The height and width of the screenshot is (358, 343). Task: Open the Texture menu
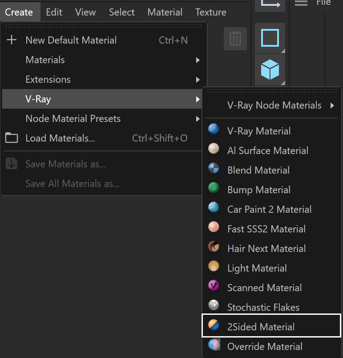(211, 12)
